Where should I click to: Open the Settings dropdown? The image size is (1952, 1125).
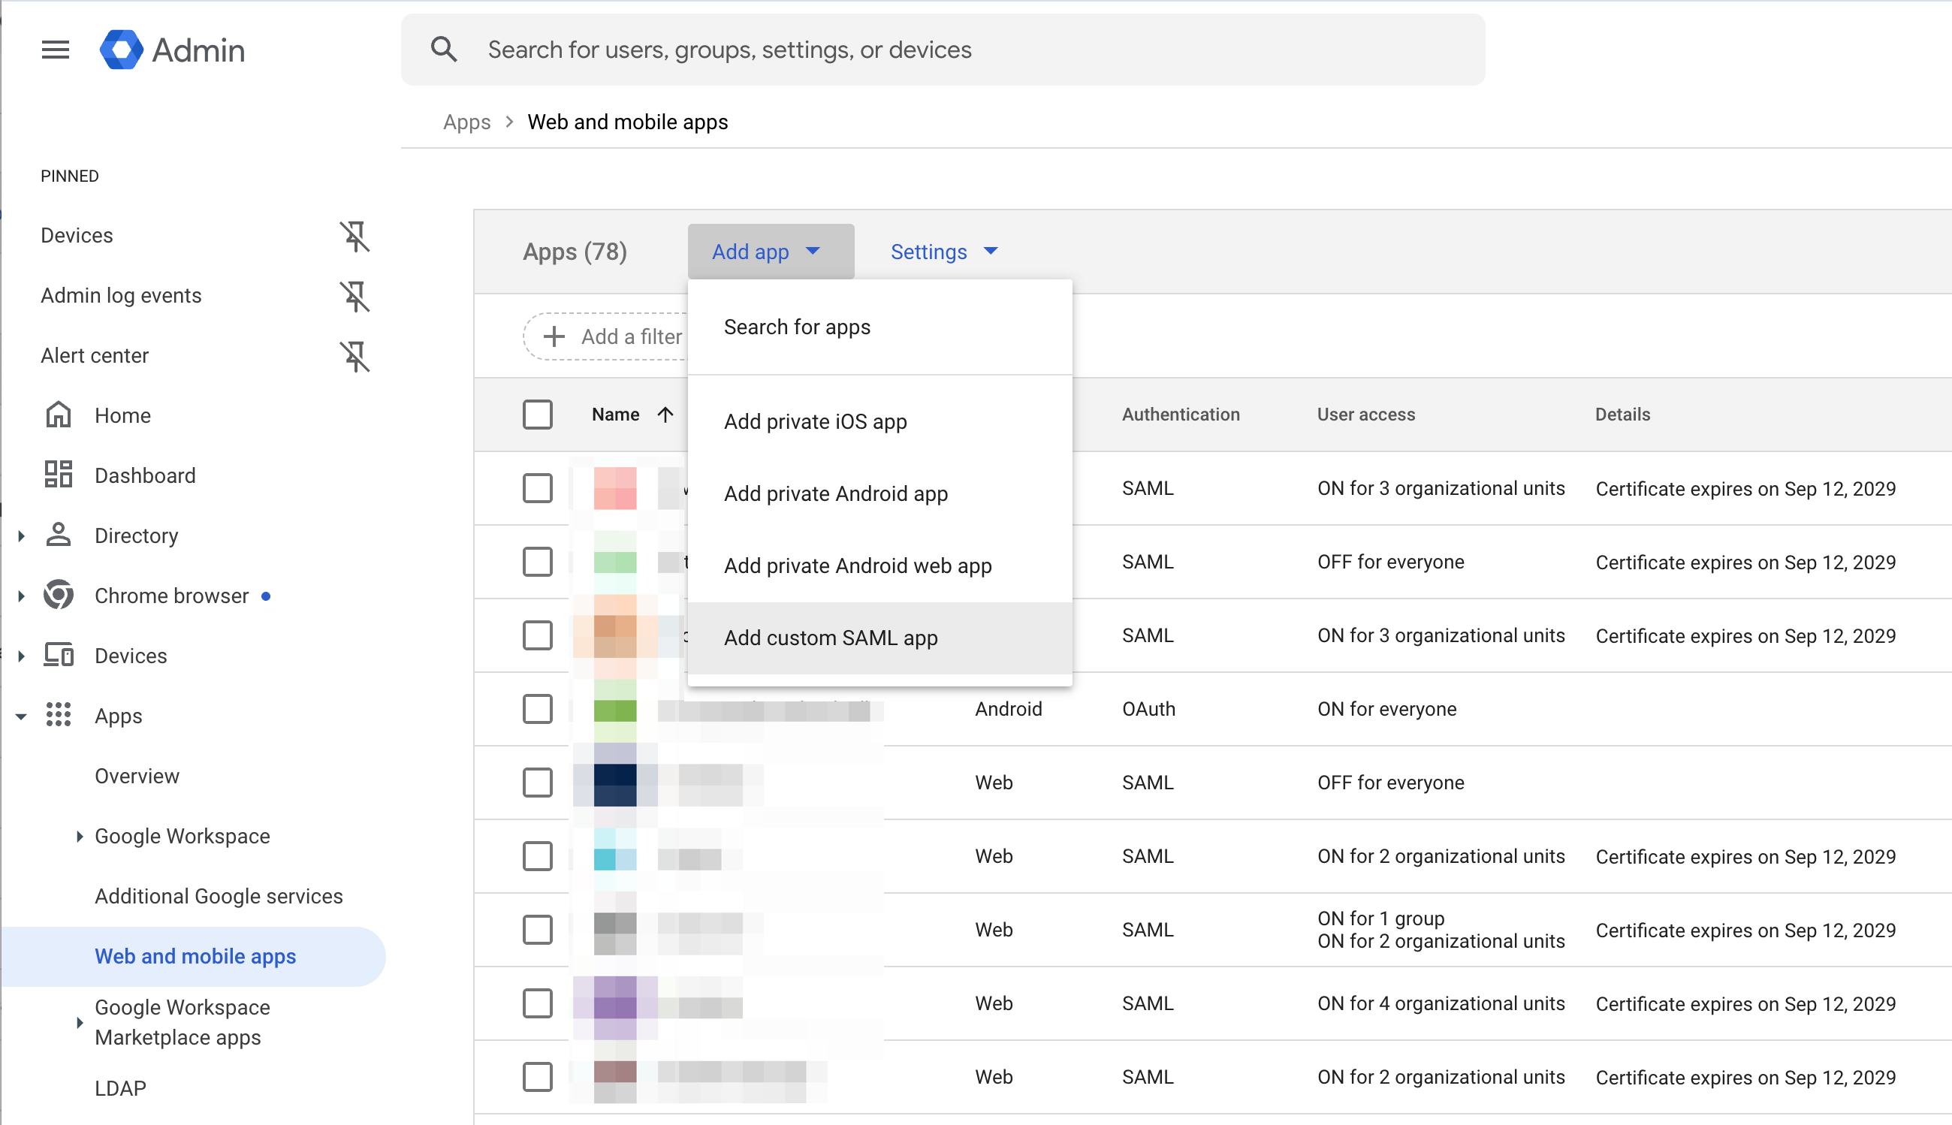[x=943, y=252]
